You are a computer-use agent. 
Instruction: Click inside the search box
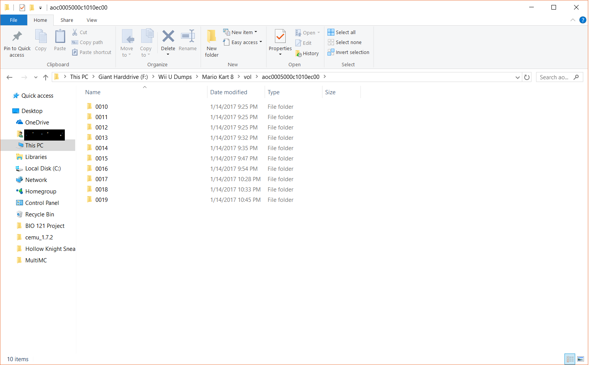coord(556,77)
